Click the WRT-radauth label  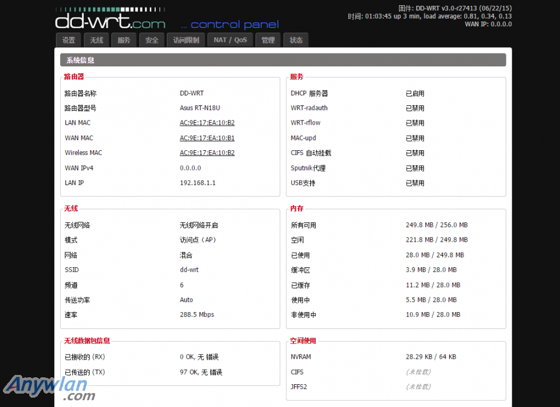pyautogui.click(x=309, y=108)
